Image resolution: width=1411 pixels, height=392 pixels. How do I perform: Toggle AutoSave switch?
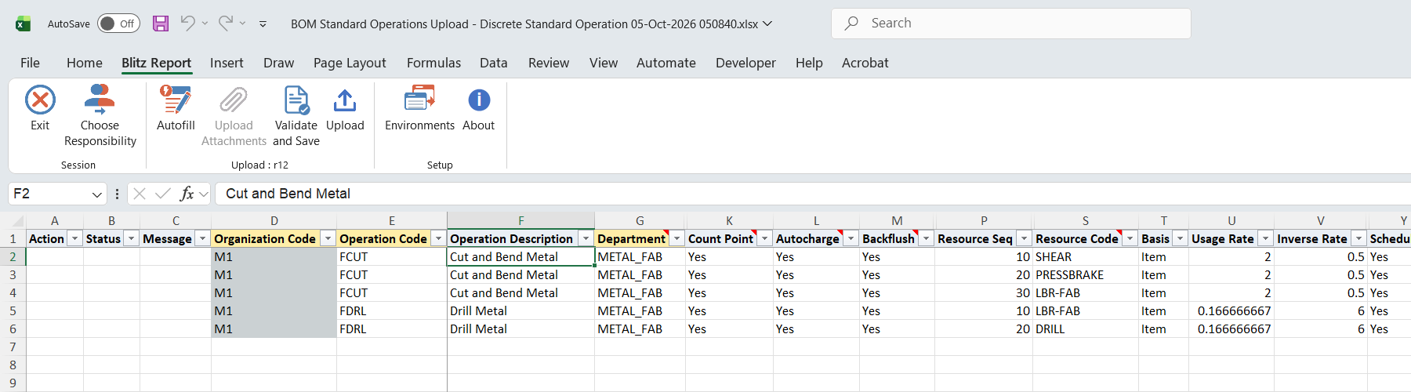[x=118, y=24]
